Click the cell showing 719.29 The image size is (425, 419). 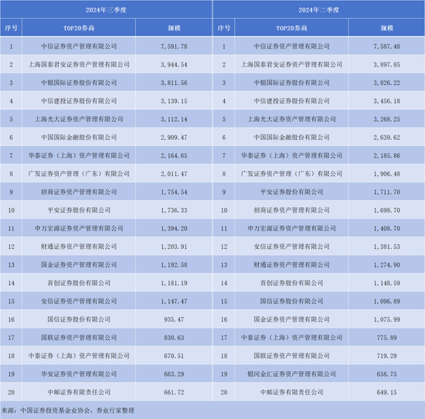click(387, 356)
